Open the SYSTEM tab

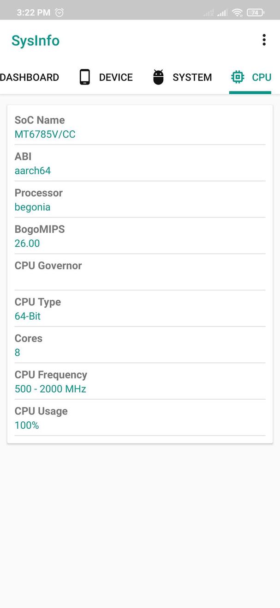click(192, 77)
